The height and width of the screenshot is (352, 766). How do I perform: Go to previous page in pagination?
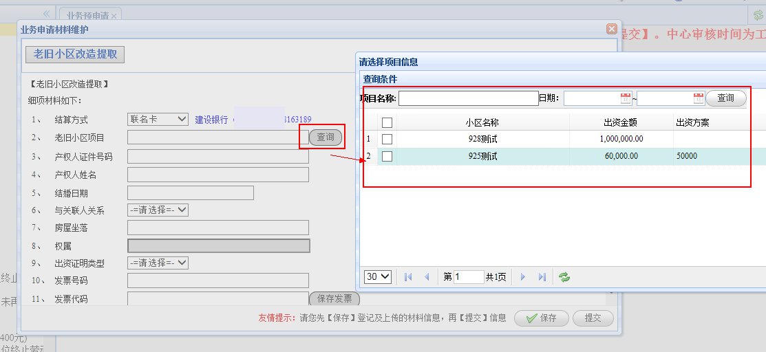(427, 276)
